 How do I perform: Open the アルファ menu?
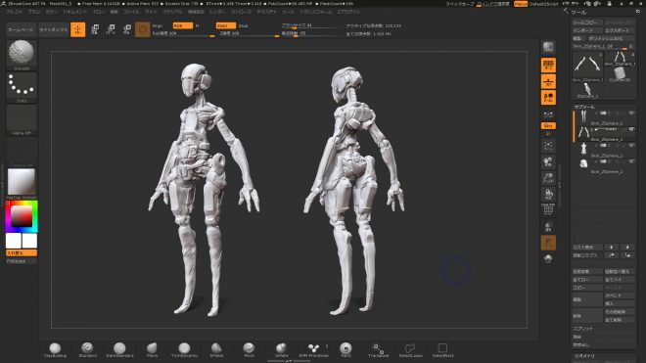point(14,12)
